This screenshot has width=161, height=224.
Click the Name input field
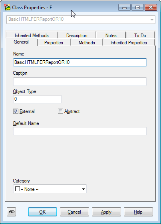[80, 62]
